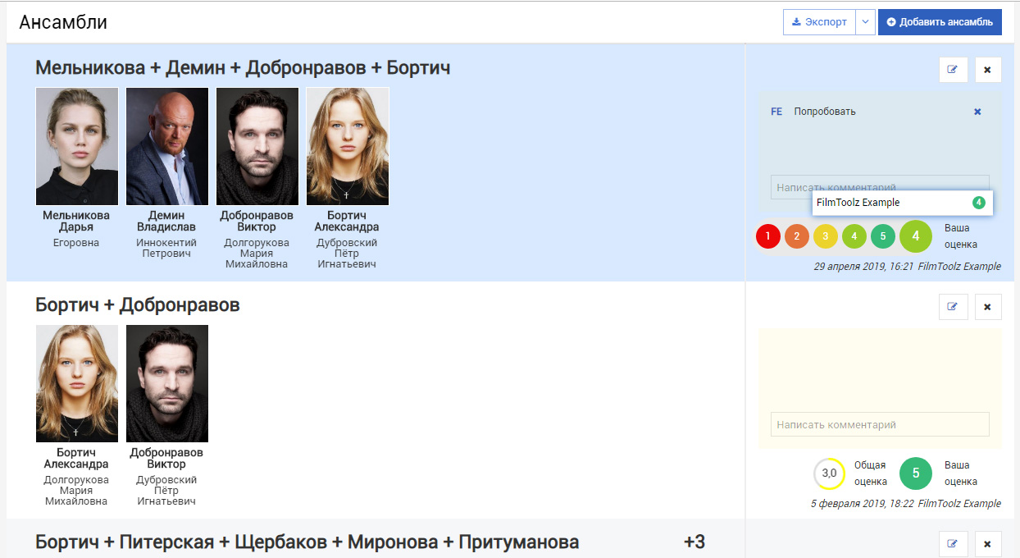Image resolution: width=1020 pixels, height=558 pixels.
Task: Select rating 3 yellow circle
Action: 826,236
